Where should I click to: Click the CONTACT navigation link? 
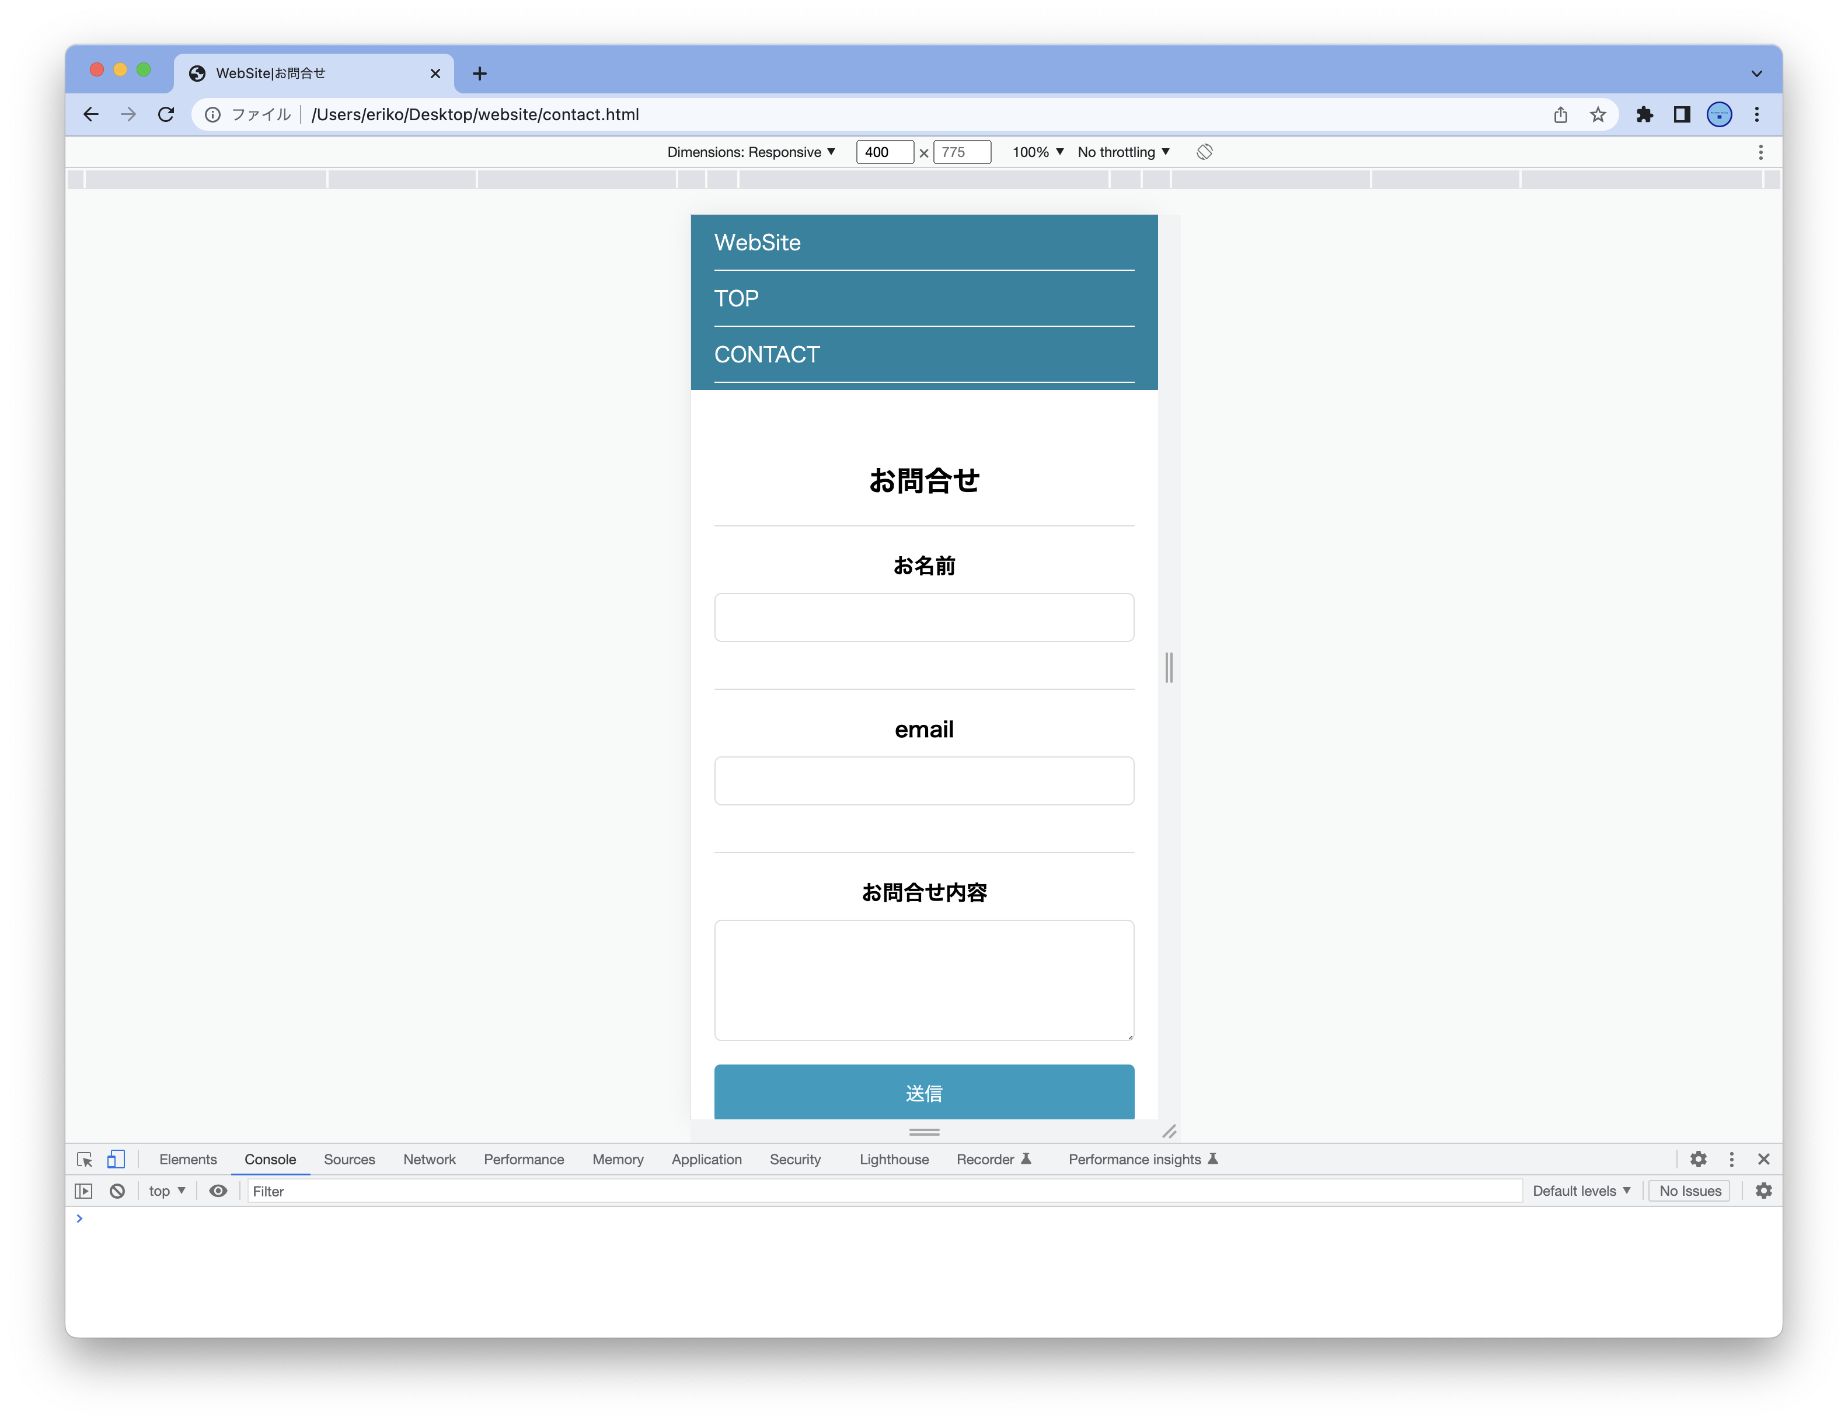pos(766,354)
